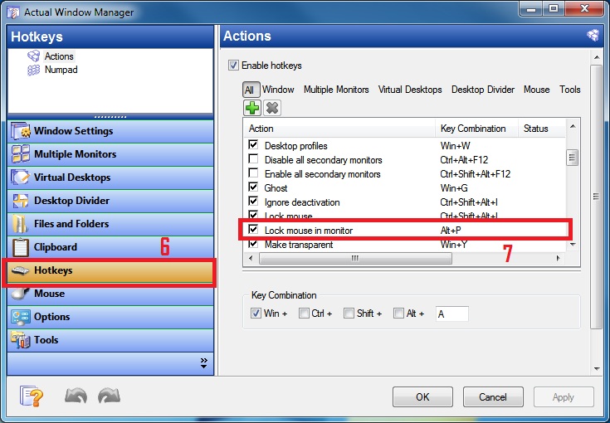
Task: Sort by the Status column header
Action: pos(542,129)
